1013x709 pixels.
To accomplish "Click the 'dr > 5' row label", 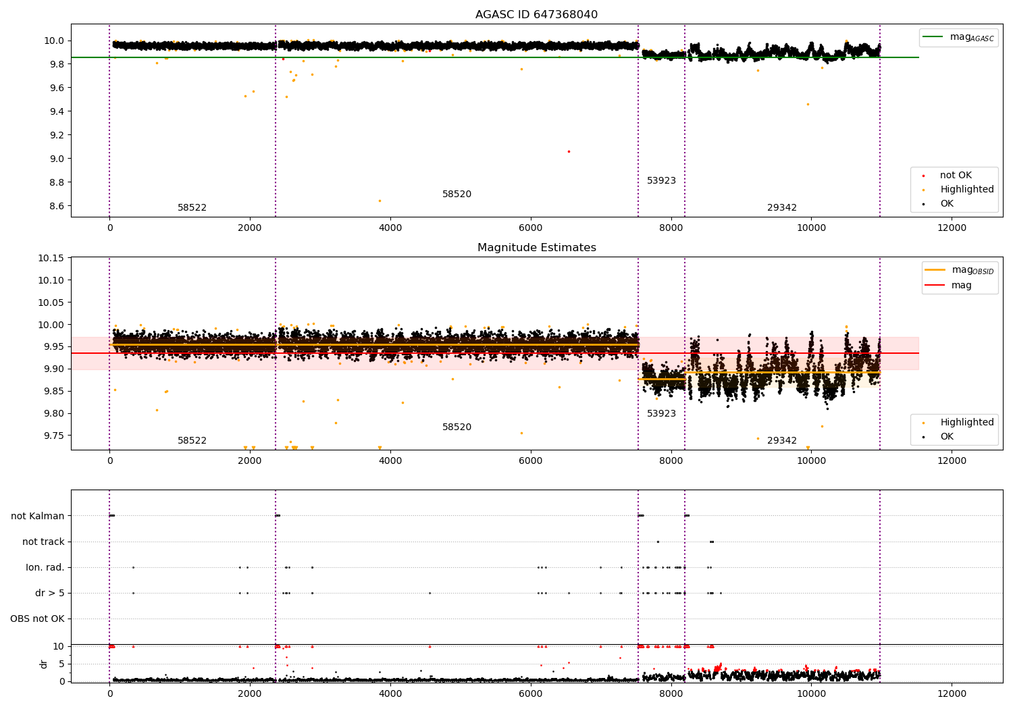I will coord(50,594).
